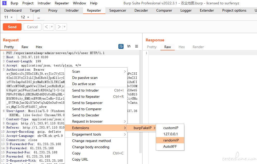Select the Request Pretty view tab

(x=9, y=47)
